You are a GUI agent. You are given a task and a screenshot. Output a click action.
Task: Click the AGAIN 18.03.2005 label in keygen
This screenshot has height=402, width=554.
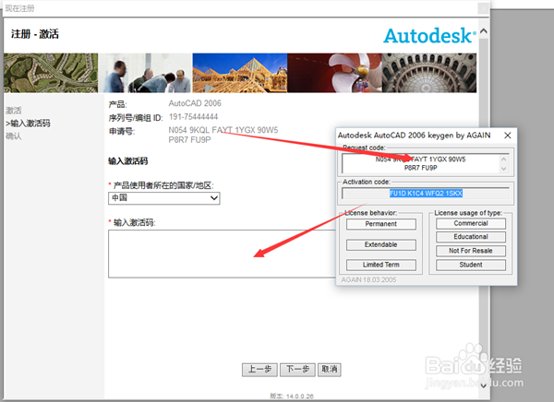[x=368, y=280]
